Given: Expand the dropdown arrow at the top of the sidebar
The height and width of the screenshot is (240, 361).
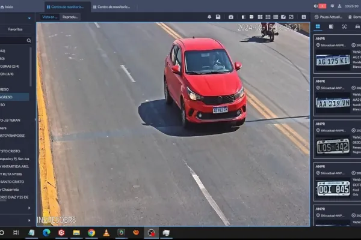Looking at the screenshot, I should pyautogui.click(x=29, y=18).
